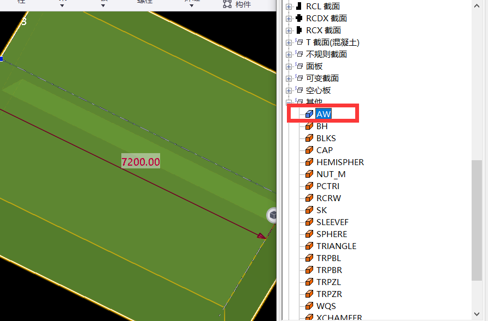Select the 空心板 category label
The width and height of the screenshot is (488, 321).
318,90
